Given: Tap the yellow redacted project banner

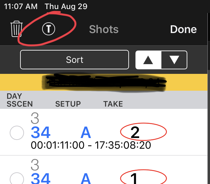Looking at the screenshot, I should (x=105, y=82).
